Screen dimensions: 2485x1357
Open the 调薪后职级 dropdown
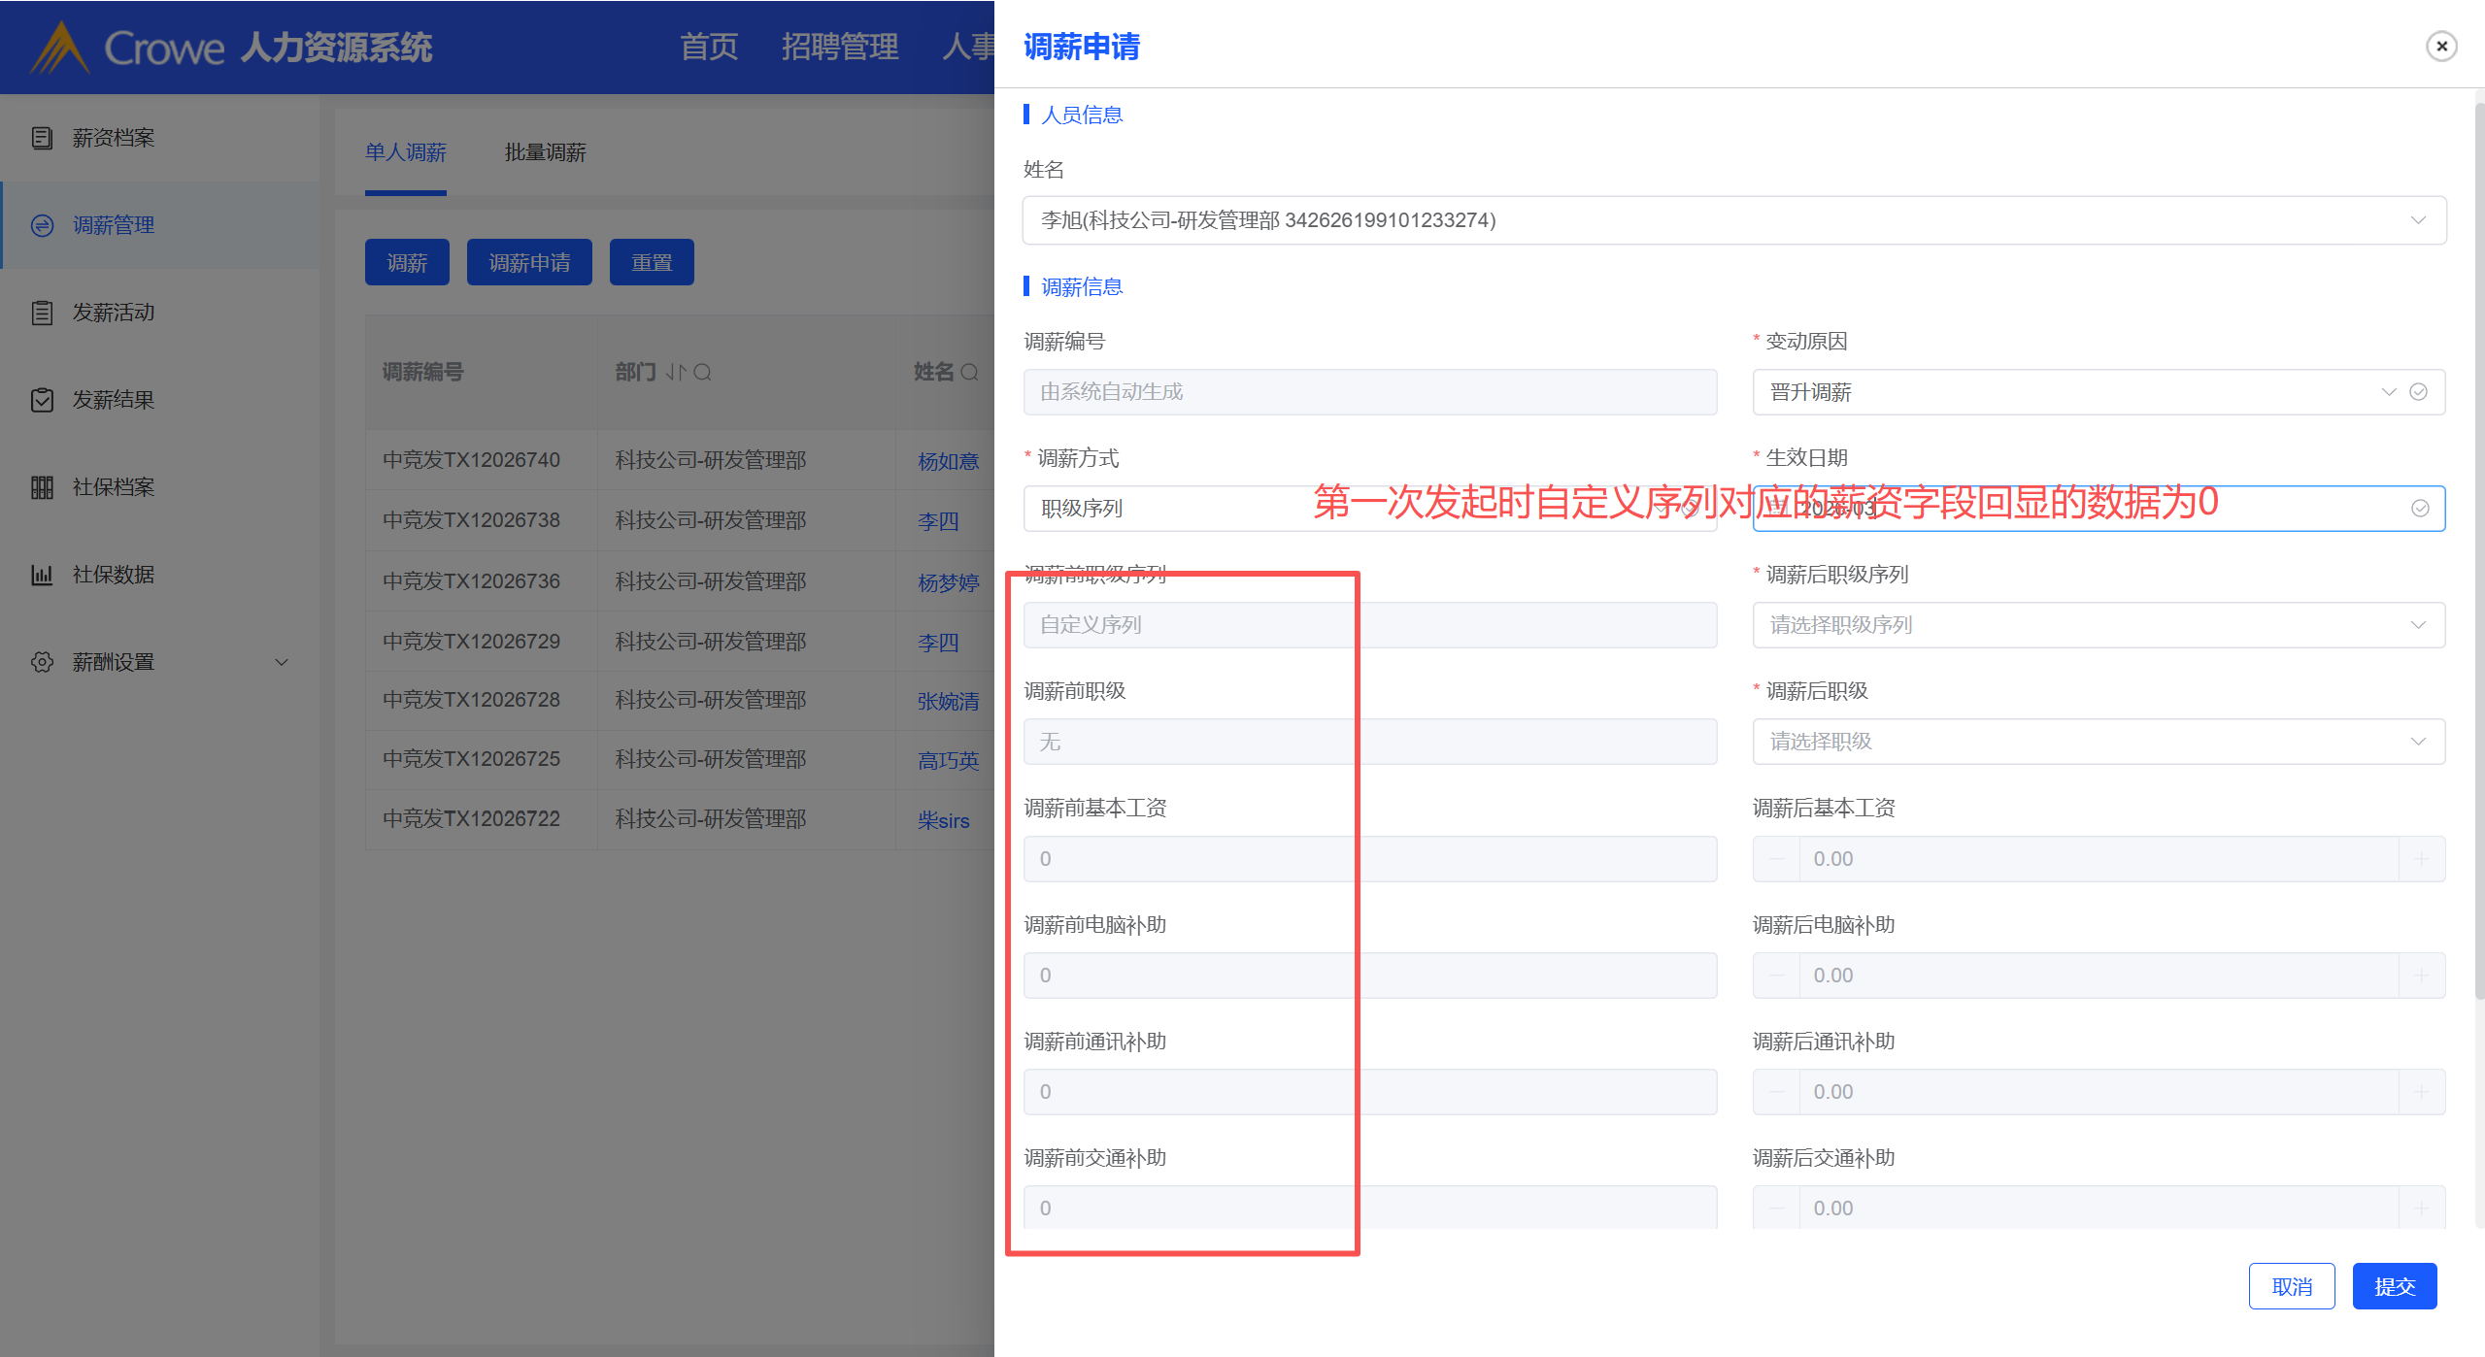[2098, 742]
